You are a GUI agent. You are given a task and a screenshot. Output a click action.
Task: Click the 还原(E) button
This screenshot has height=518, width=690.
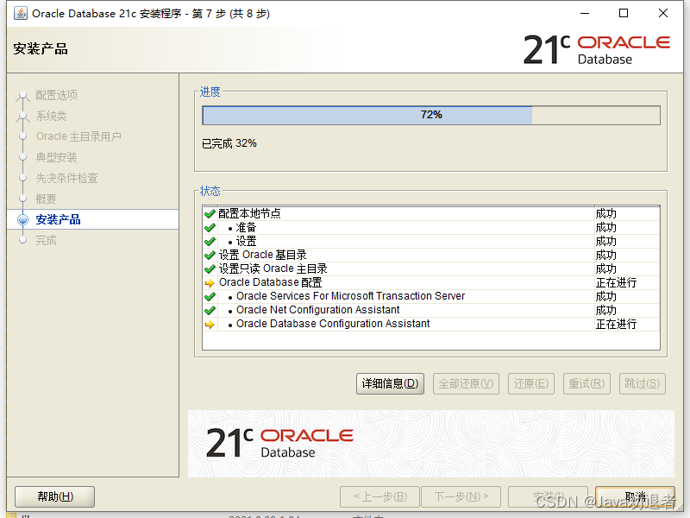(531, 383)
